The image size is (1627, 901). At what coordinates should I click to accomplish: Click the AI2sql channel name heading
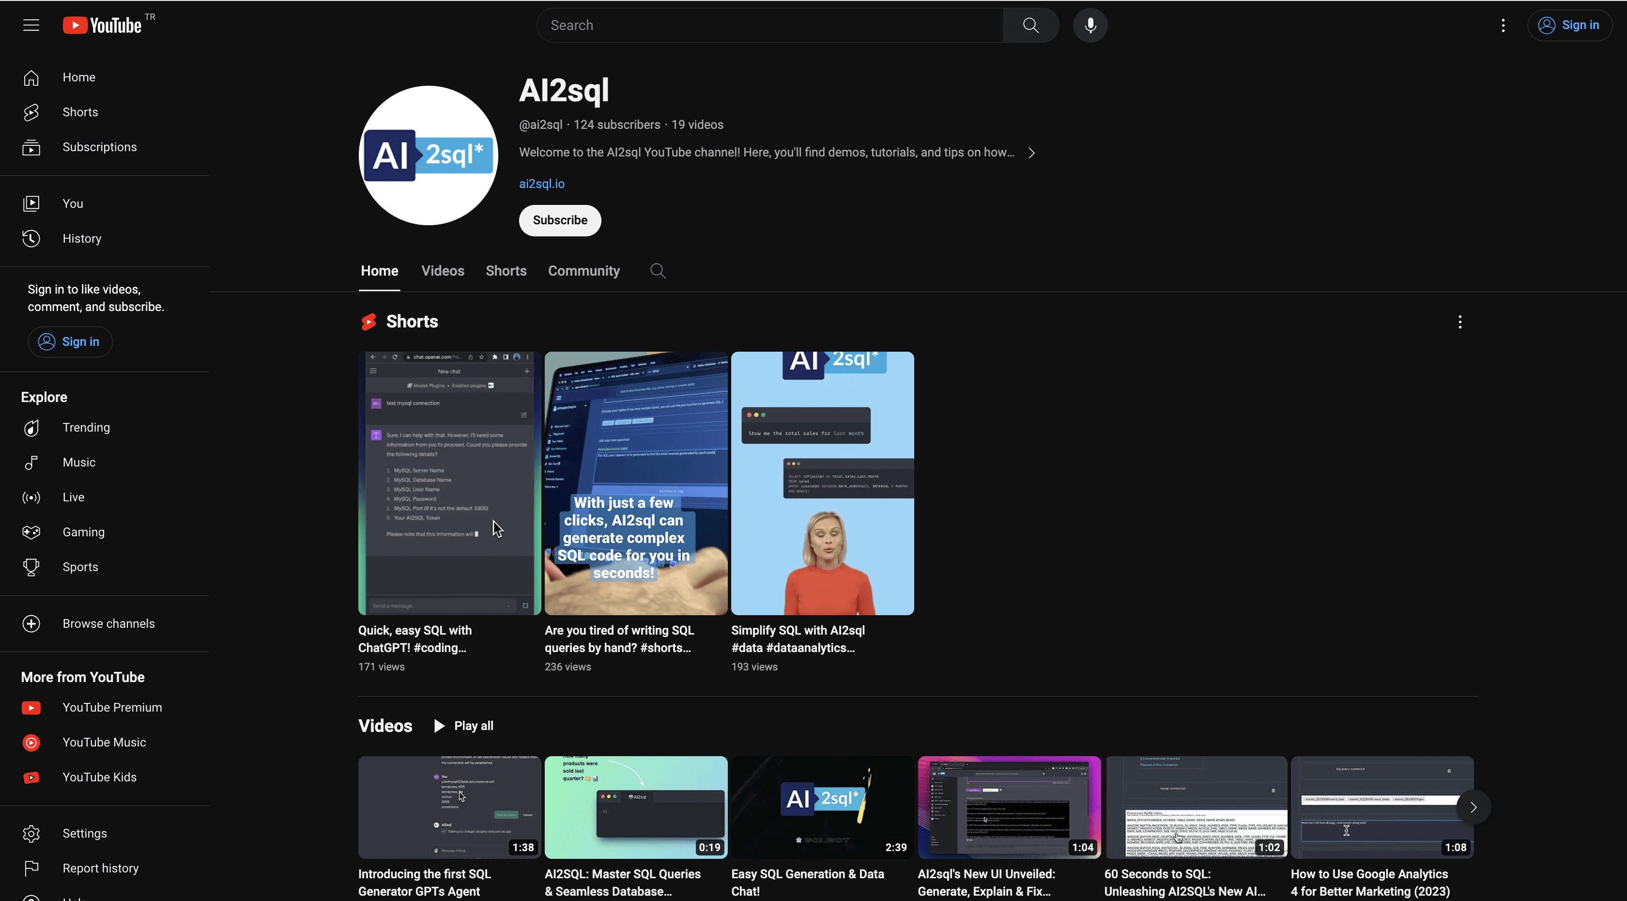(x=563, y=91)
